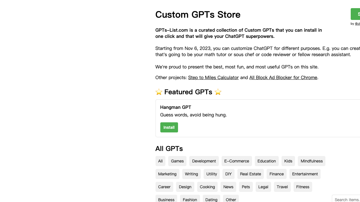
Task: Filter by DIY category
Action: click(228, 174)
